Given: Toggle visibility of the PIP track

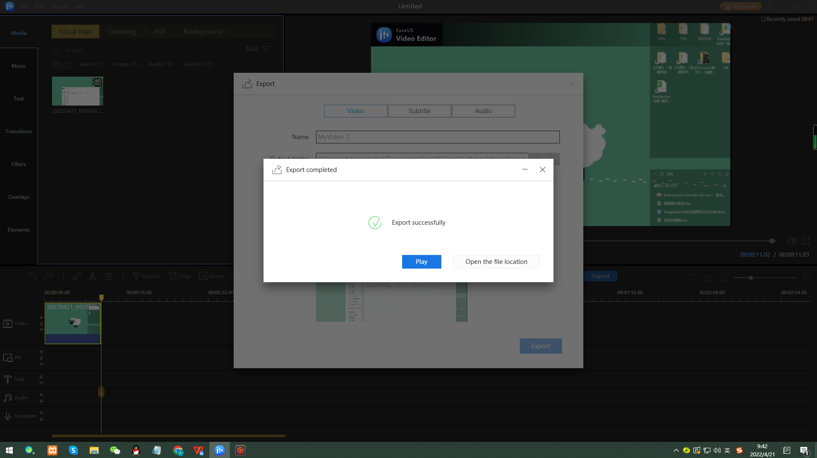Looking at the screenshot, I should coord(41,364).
